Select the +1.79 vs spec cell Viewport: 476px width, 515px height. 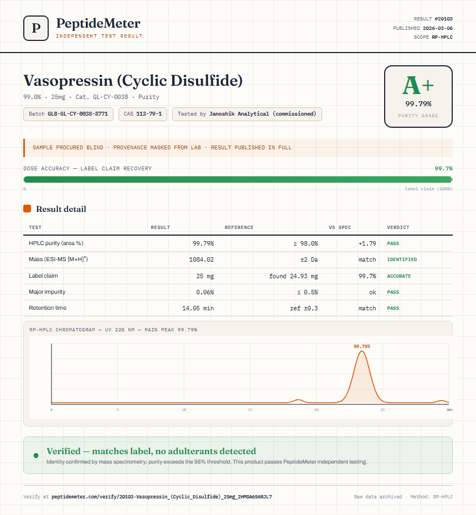click(367, 243)
